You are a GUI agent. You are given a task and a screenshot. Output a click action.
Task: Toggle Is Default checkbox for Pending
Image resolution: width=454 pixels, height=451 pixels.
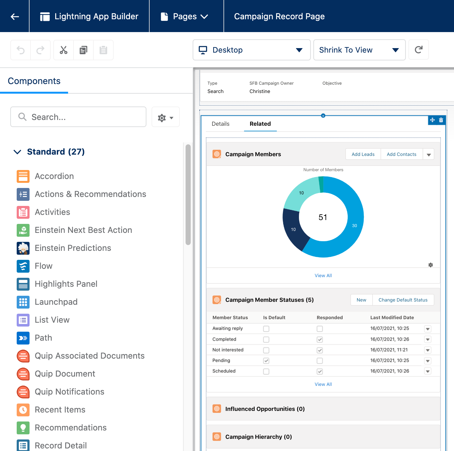tap(266, 361)
